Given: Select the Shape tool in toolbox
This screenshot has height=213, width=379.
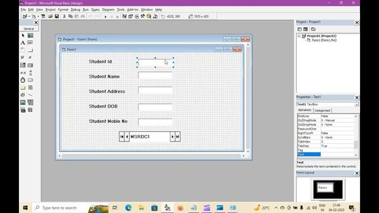Looking at the screenshot, I should [23, 95].
